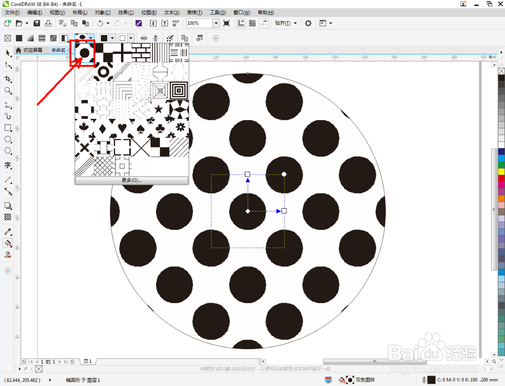Choose Two-color pattern fill type

[65, 38]
